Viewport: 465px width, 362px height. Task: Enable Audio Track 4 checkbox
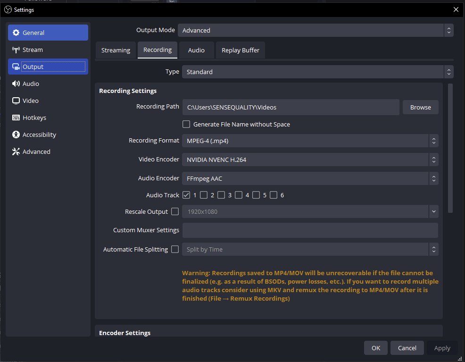(239, 195)
